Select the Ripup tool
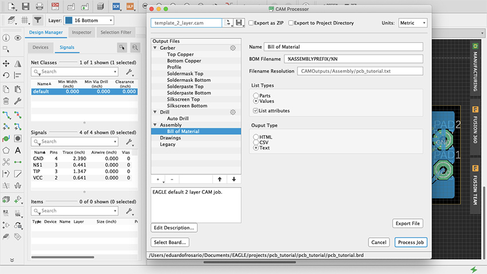487x274 pixels. (x=18, y=115)
